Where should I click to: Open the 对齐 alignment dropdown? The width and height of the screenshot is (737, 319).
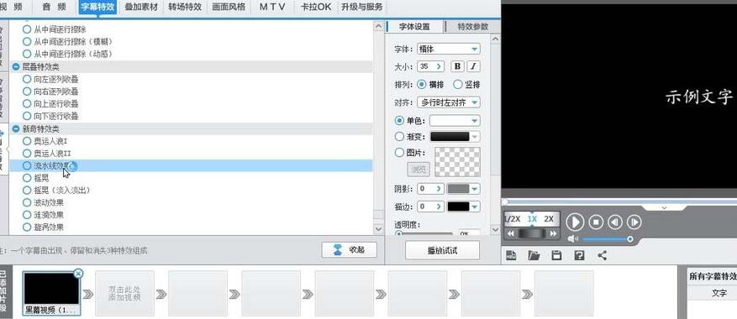click(x=449, y=102)
